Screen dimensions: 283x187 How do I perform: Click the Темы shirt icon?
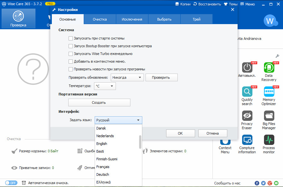click(226, 4)
